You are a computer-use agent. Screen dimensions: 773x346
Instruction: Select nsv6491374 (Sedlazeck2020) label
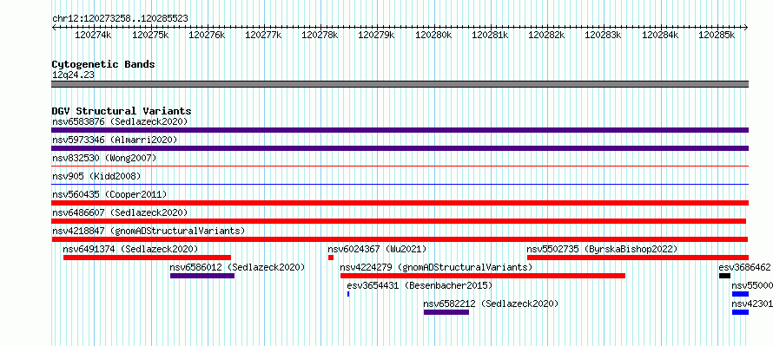pyautogui.click(x=130, y=249)
